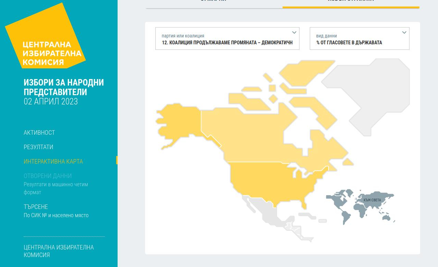The image size is (438, 267).
Task: Go to 'Резултати' in sidebar
Action: [38, 147]
